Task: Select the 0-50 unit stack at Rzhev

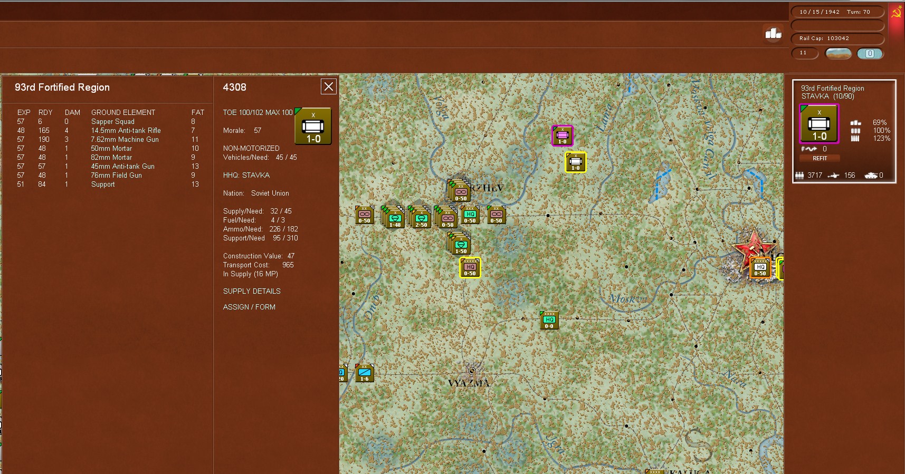Action: click(x=460, y=191)
